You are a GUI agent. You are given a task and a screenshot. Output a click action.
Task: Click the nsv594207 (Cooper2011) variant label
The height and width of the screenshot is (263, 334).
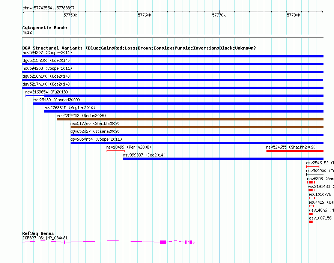click(47, 53)
